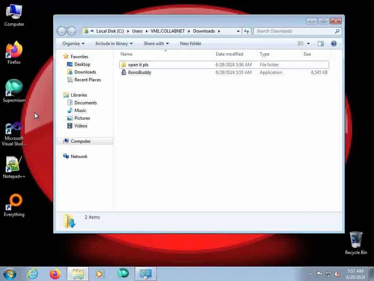Open the view options dropdown arrow

pos(308,44)
